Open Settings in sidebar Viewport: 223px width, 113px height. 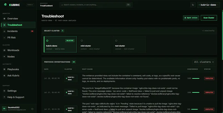point(18,91)
